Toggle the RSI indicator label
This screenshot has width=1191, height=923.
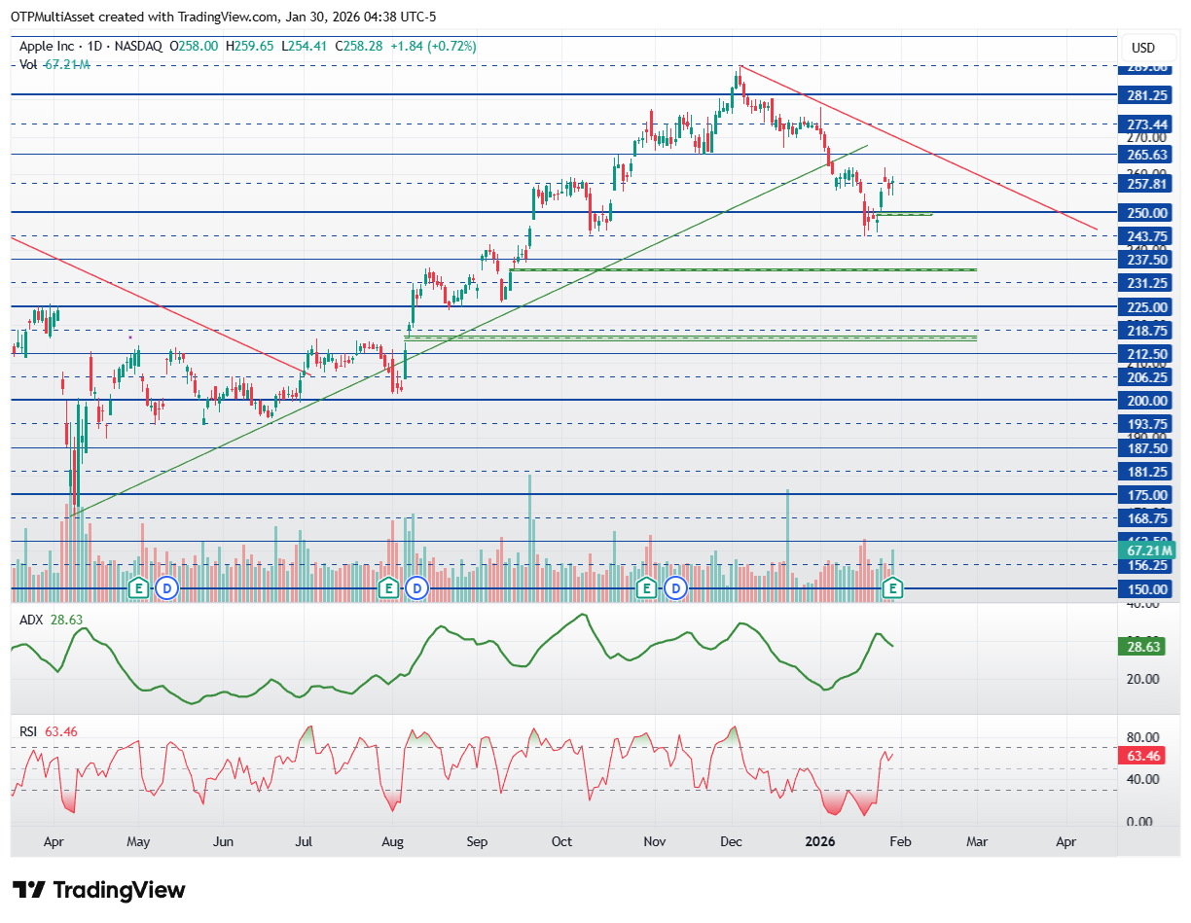tap(27, 732)
